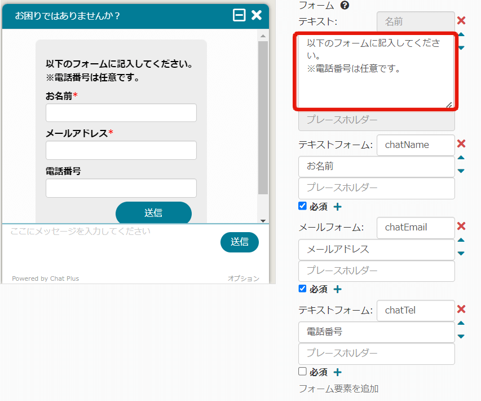Click plus icon under 電話番号 field
Viewport: 481px width, 401px height.
click(x=337, y=372)
